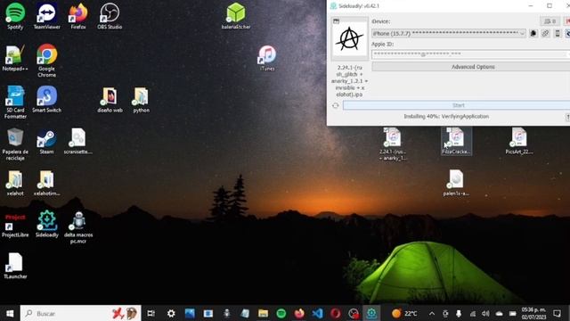This screenshot has height=321, width=570.
Task: Open Task View from the taskbar
Action: [151, 313]
